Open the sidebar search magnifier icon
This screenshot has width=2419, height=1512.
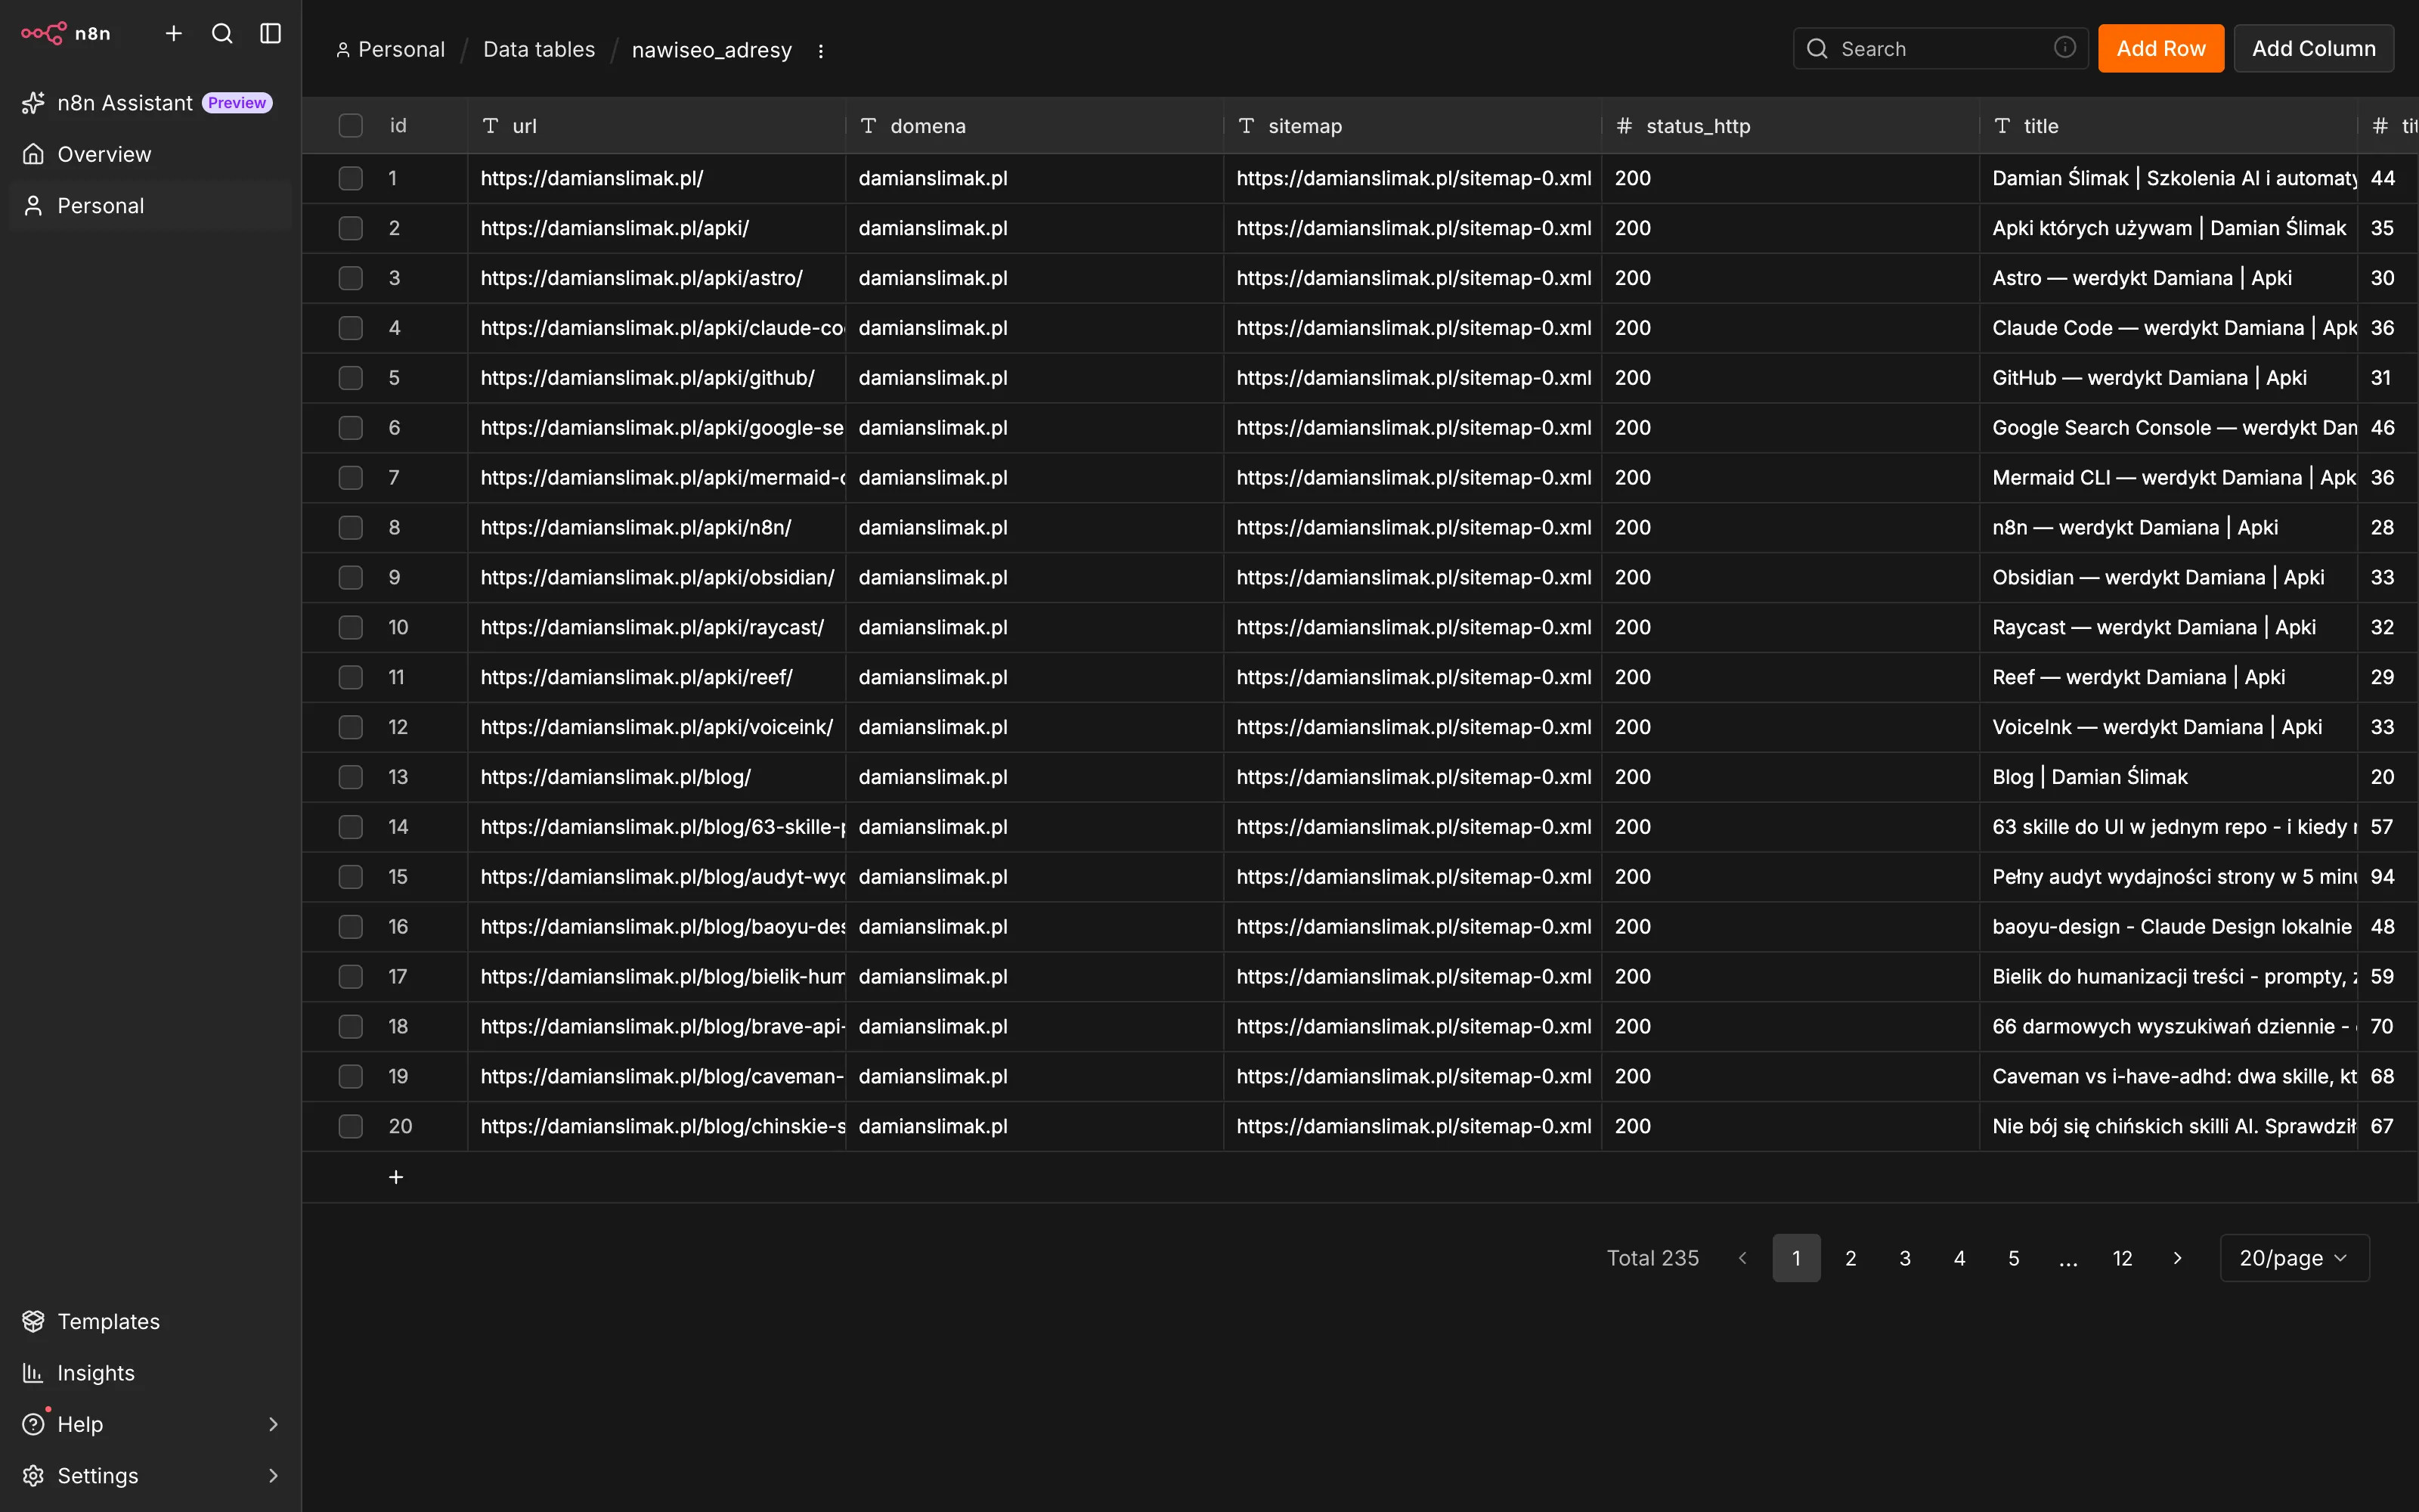pos(222,33)
